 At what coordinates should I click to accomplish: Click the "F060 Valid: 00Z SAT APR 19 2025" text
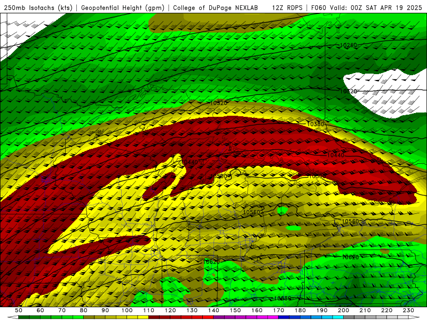click(x=366, y=8)
